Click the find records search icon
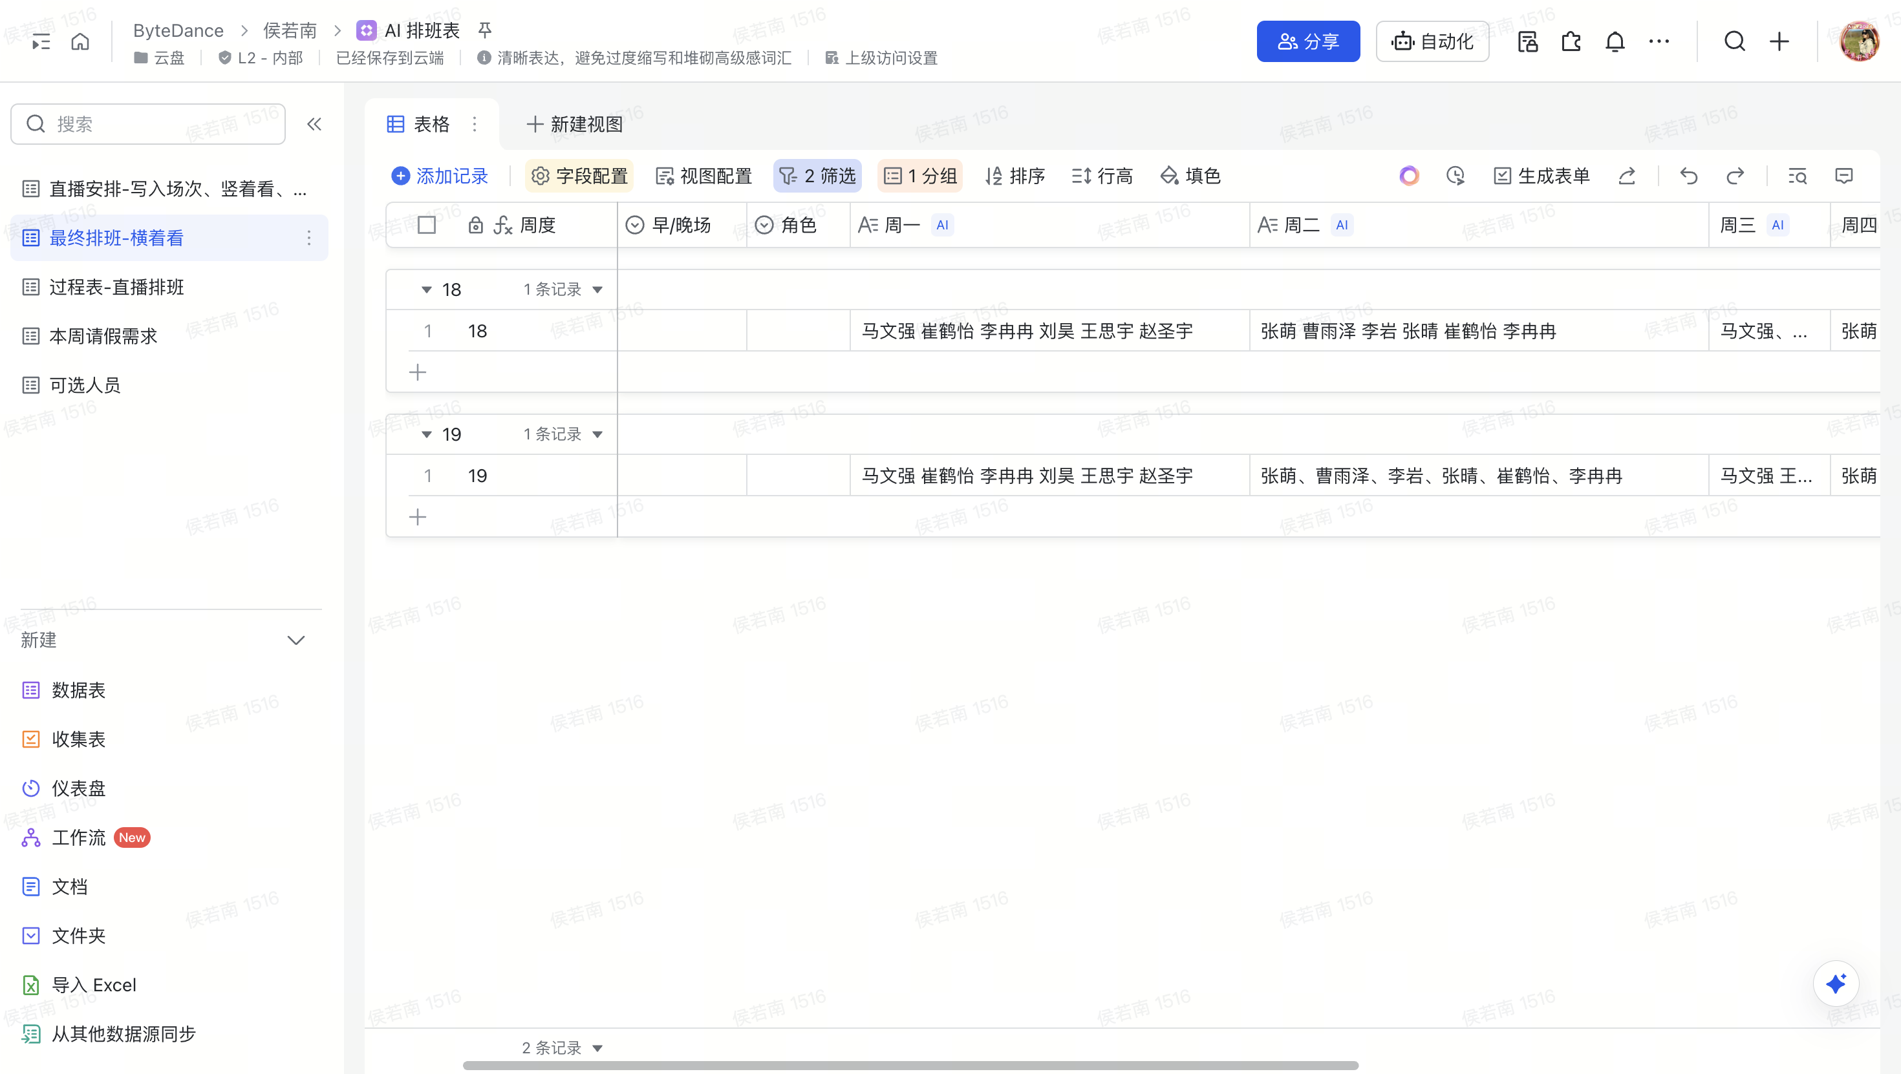This screenshot has width=1901, height=1074. tap(1797, 176)
